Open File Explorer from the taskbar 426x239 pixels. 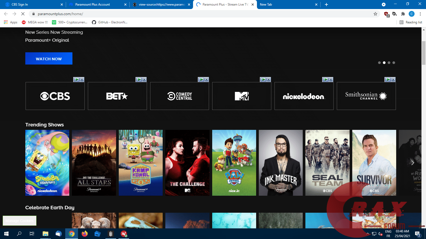click(x=46, y=234)
